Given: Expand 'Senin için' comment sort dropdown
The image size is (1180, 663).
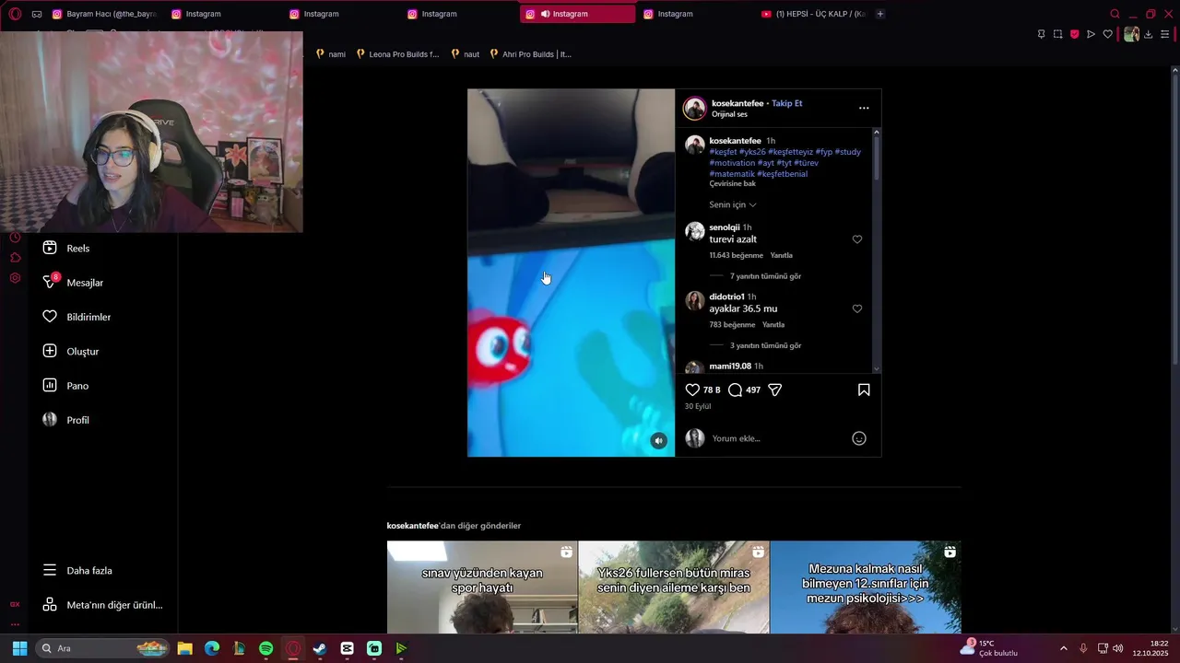Looking at the screenshot, I should click(x=733, y=204).
